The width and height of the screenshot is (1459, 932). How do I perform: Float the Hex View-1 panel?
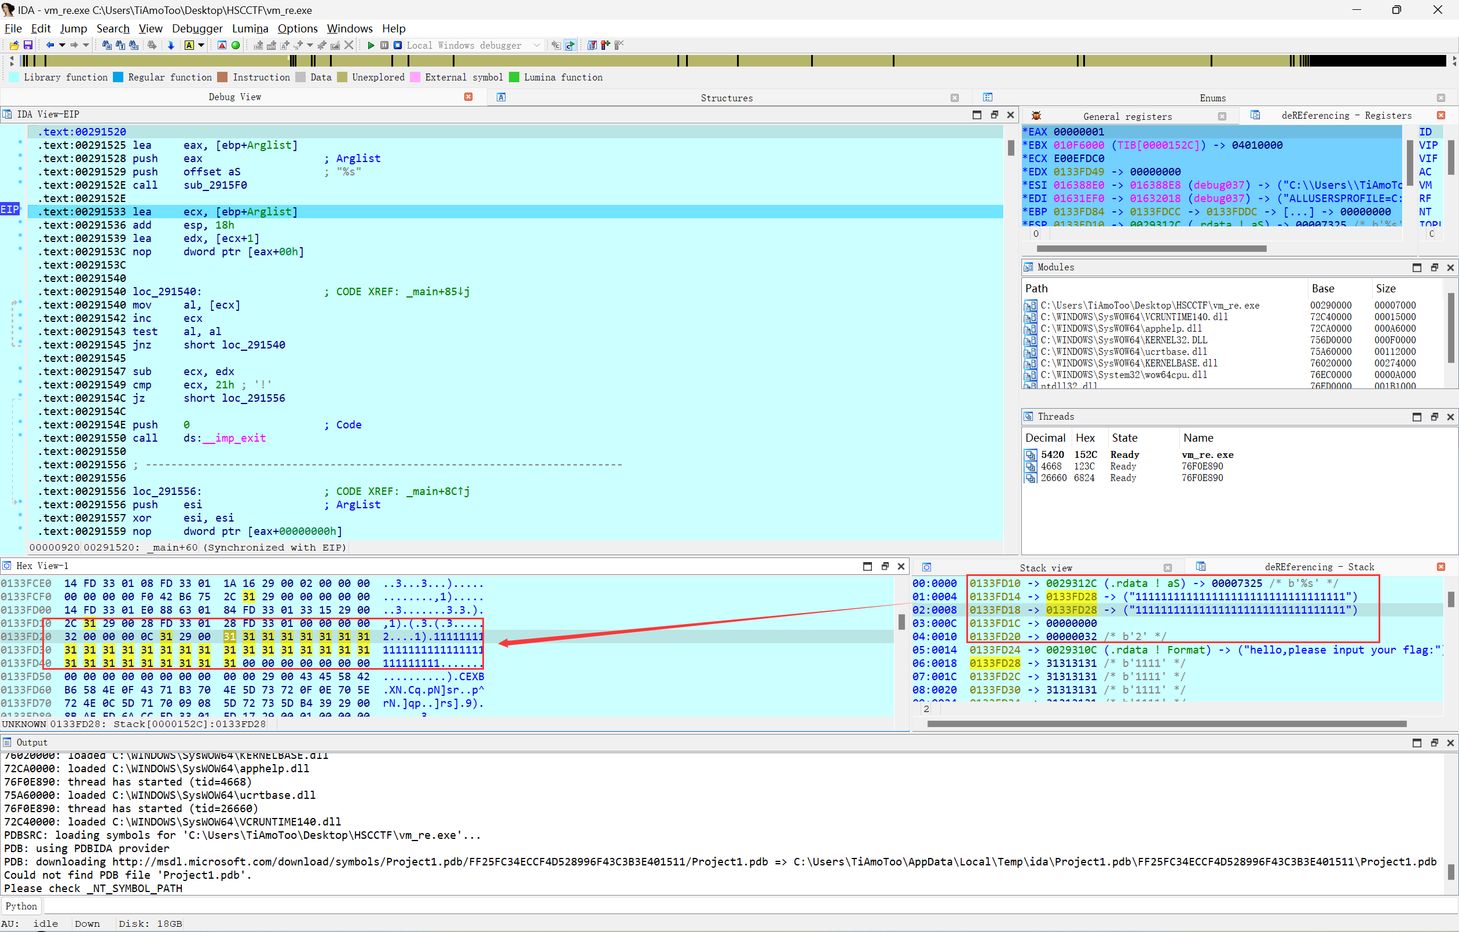(885, 566)
